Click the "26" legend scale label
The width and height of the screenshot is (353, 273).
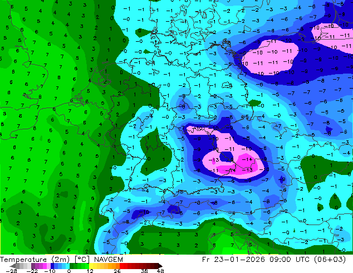point(117,271)
